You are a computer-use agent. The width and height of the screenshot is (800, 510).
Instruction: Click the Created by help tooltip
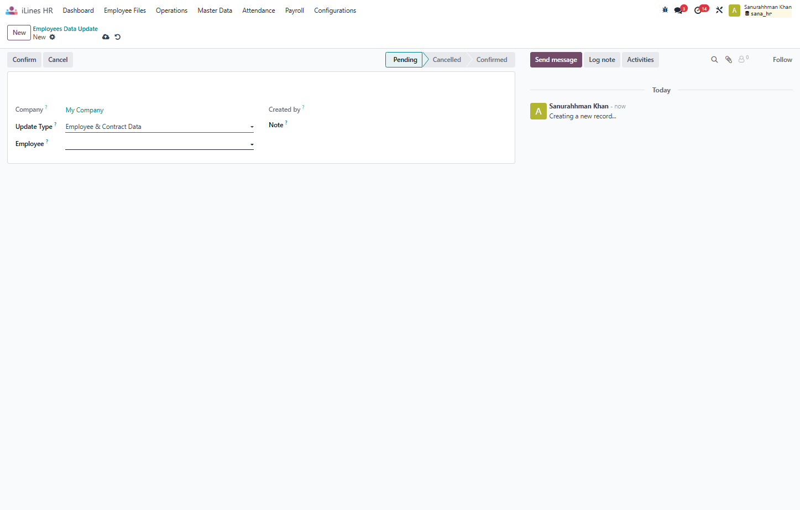(303, 107)
